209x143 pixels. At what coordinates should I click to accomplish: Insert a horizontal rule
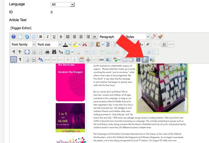coord(171,44)
